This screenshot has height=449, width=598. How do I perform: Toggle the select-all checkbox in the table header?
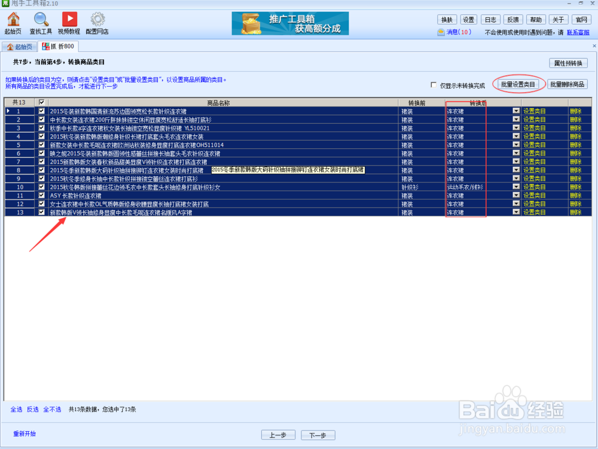tap(41, 102)
